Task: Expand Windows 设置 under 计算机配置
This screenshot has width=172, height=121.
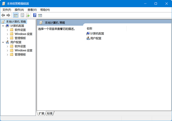Action: tap(7, 34)
